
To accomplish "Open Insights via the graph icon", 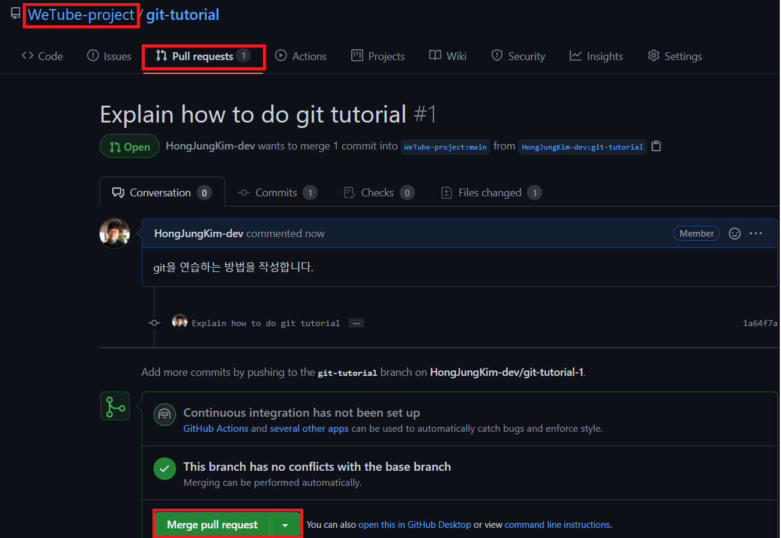I will click(576, 55).
